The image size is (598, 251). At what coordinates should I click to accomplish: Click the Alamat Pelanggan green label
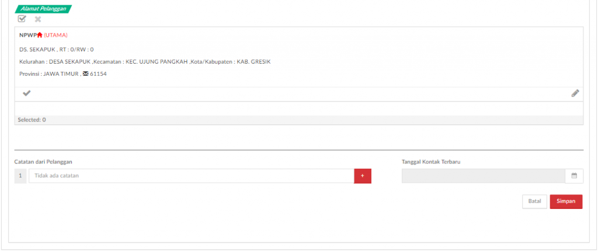point(43,8)
